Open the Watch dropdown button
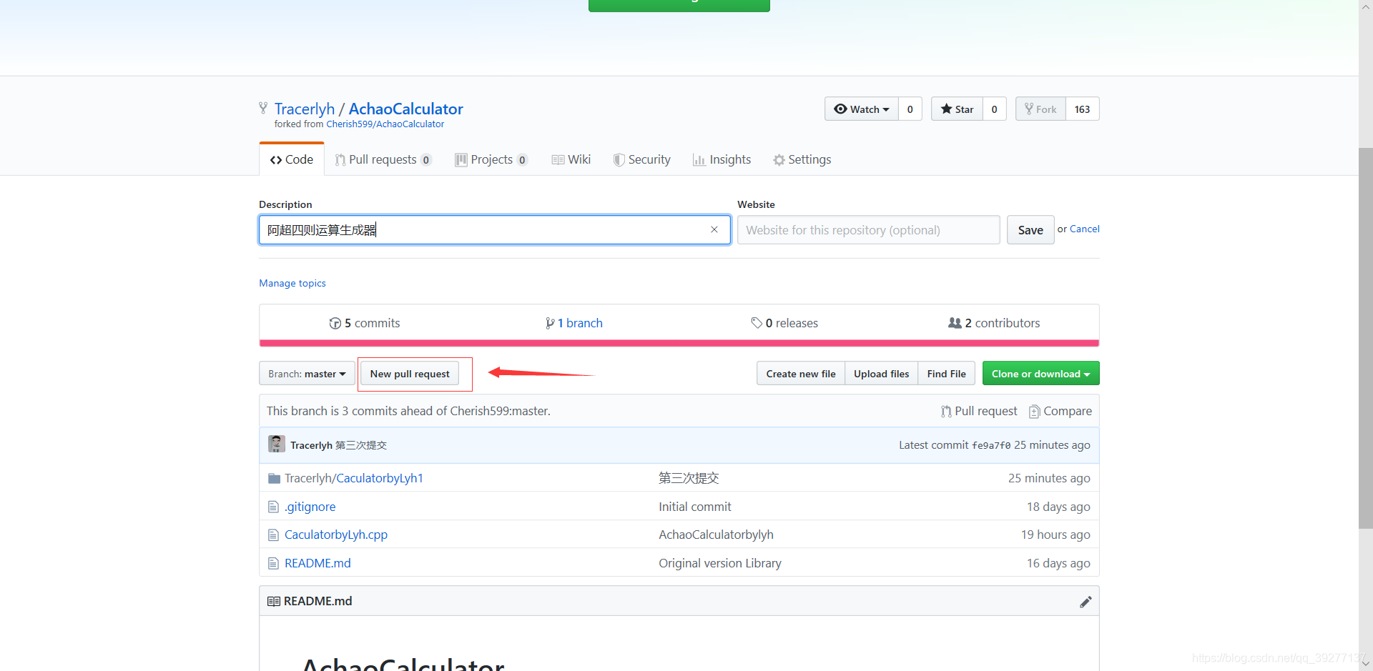 [861, 109]
